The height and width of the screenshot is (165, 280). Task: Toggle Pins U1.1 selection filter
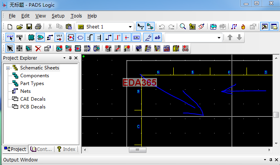click(x=59, y=37)
